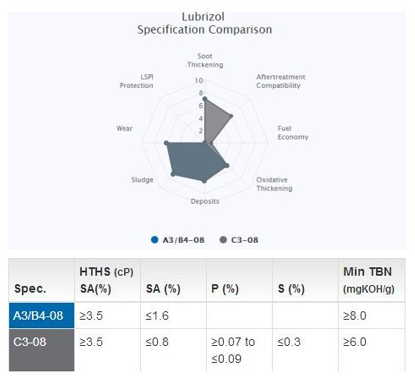Click the Wear data point on radar
The width and height of the screenshot is (415, 380).
[166, 143]
